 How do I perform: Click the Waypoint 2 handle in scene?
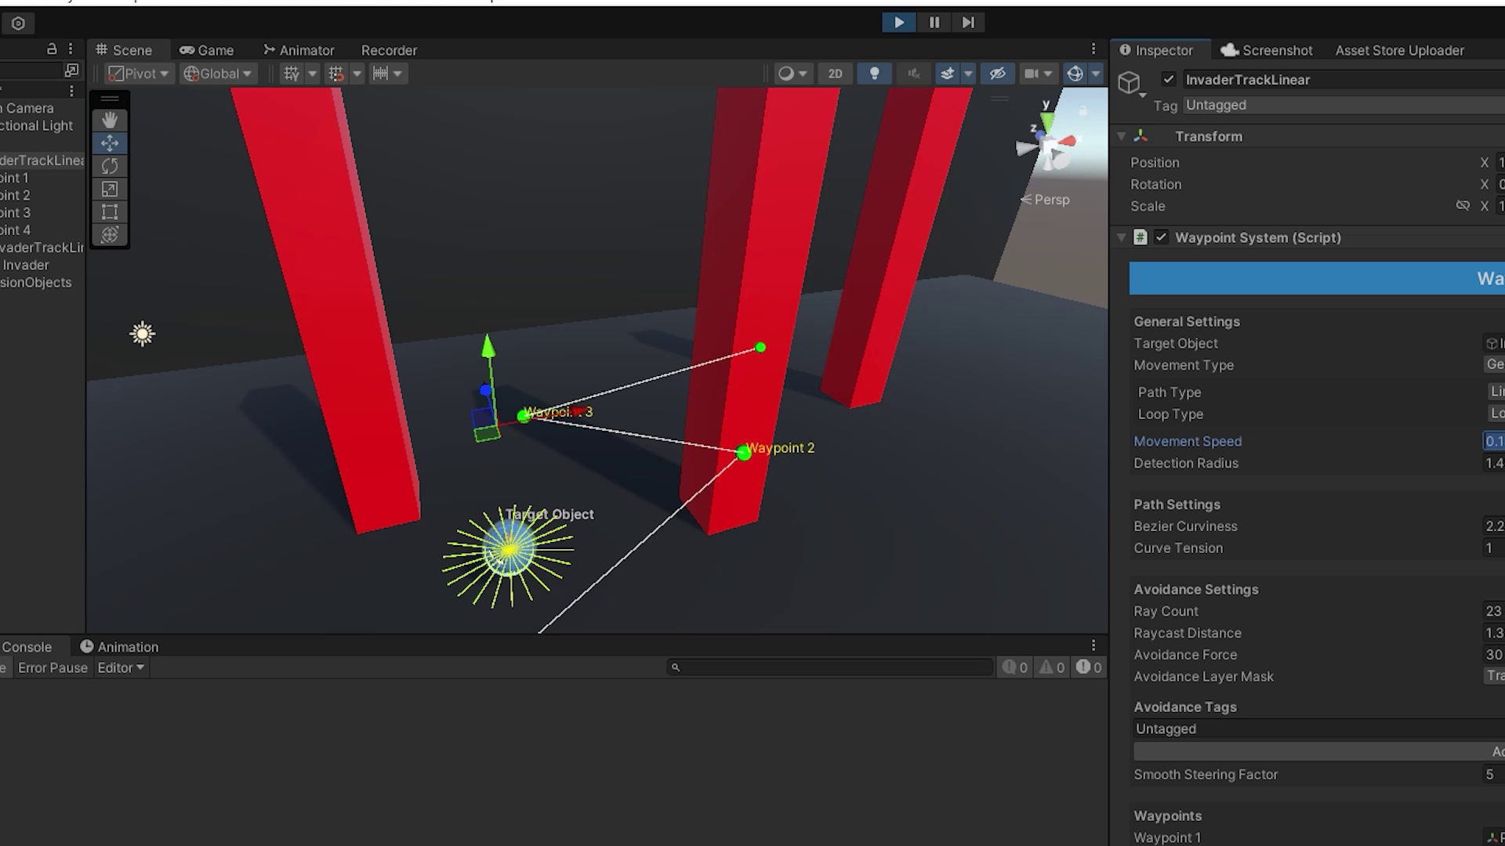pos(743,452)
